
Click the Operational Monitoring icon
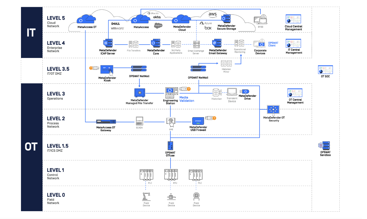[x=239, y=43]
